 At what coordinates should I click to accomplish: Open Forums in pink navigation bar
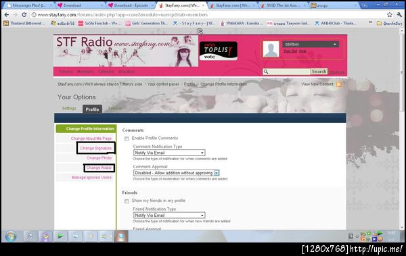[x=66, y=72]
